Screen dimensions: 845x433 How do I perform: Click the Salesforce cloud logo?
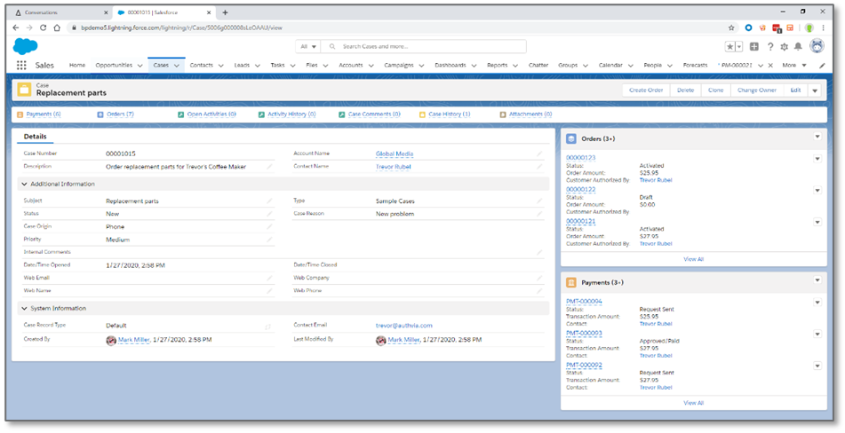26,47
